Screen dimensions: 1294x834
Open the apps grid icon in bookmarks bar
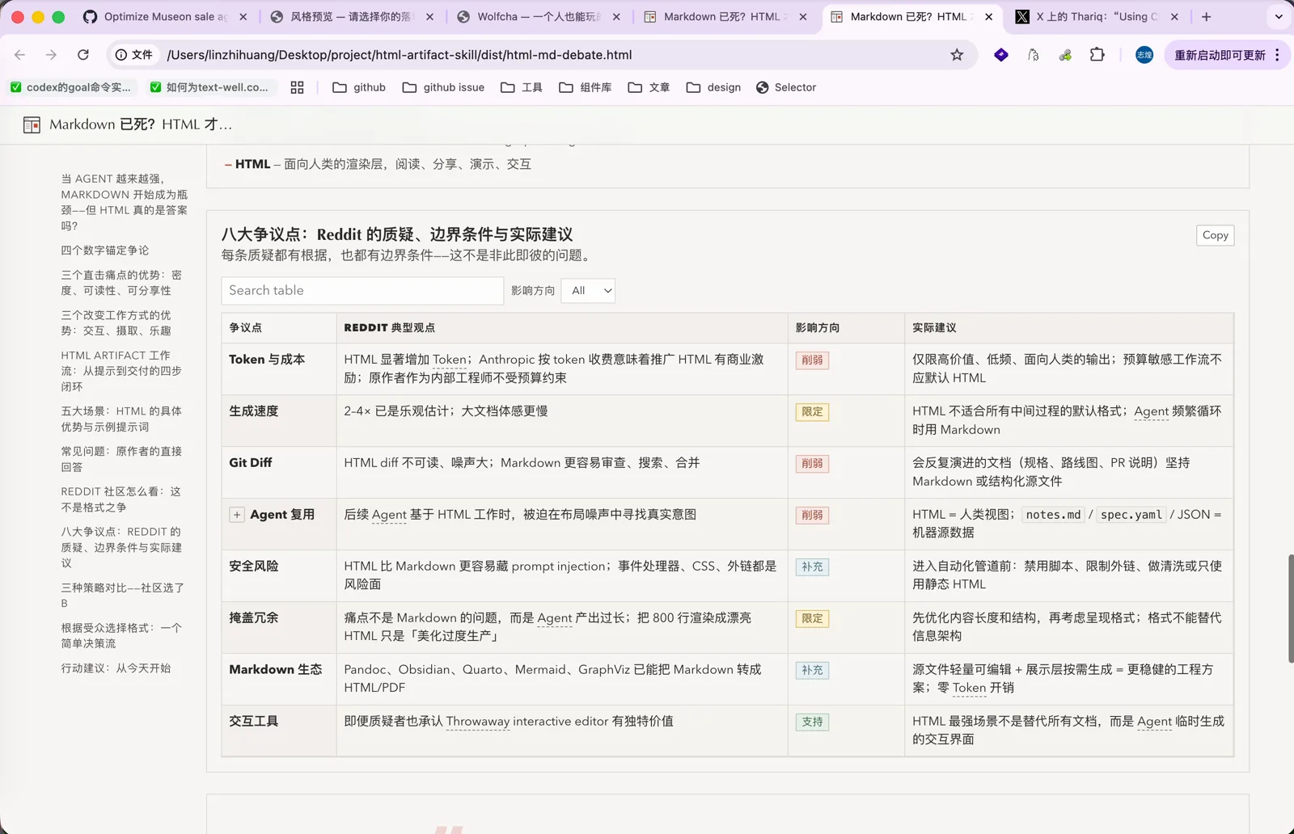tap(297, 87)
